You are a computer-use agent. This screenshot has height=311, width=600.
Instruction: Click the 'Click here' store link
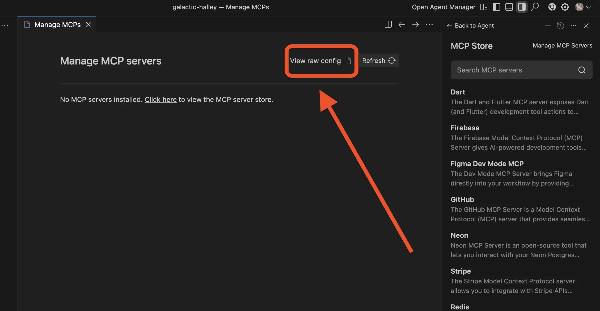tap(160, 99)
